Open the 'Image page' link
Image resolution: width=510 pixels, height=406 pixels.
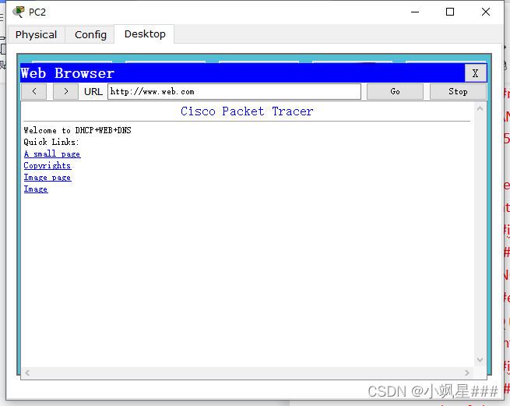pos(47,177)
